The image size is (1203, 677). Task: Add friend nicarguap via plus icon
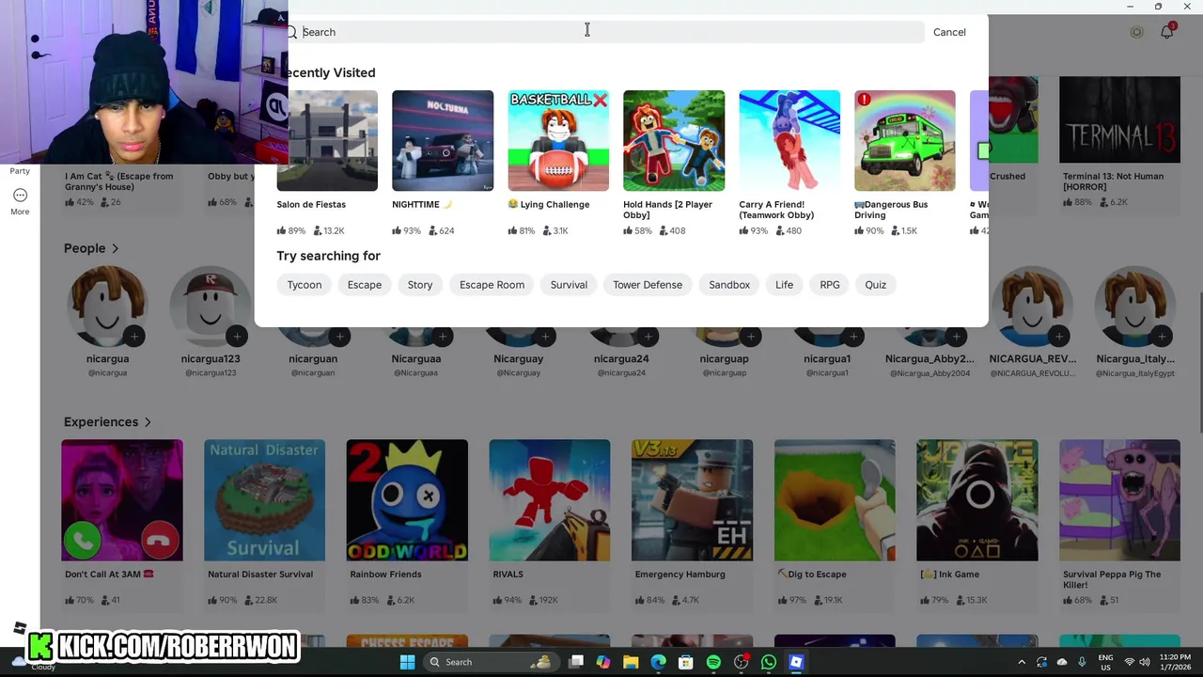751,336
